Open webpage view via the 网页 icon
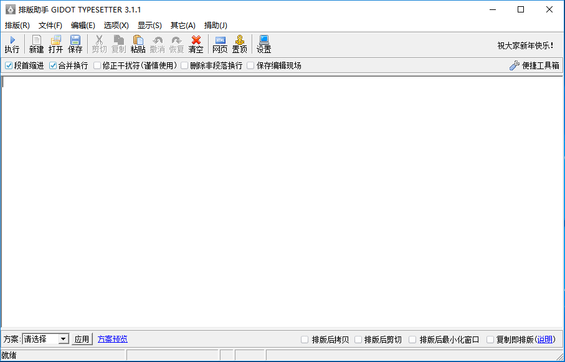565x362 pixels. 220,43
